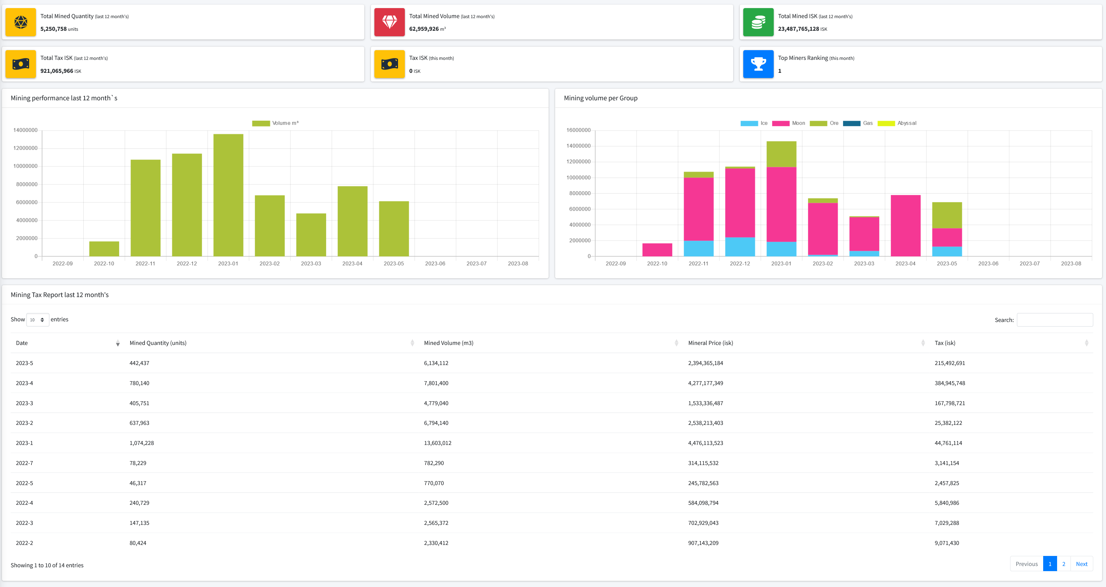The width and height of the screenshot is (1106, 587).
Task: Click the 2023-01 bar in performance chart
Action: click(228, 195)
